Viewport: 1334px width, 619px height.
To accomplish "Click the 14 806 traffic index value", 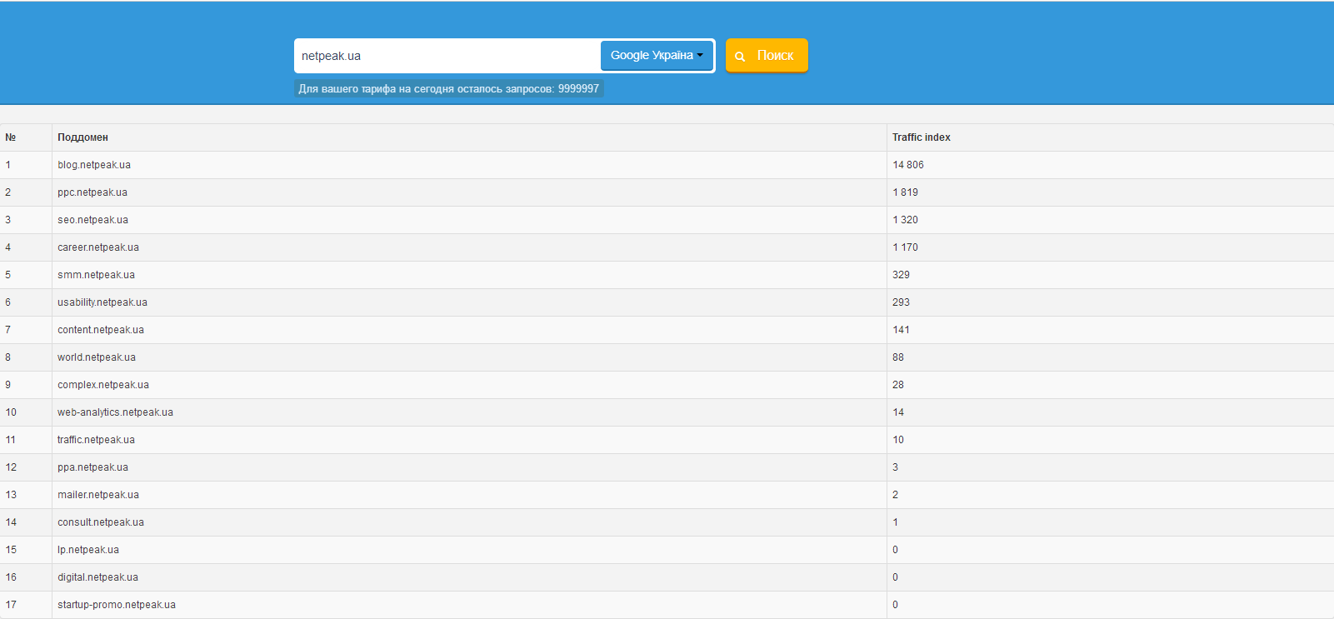I will [x=908, y=165].
